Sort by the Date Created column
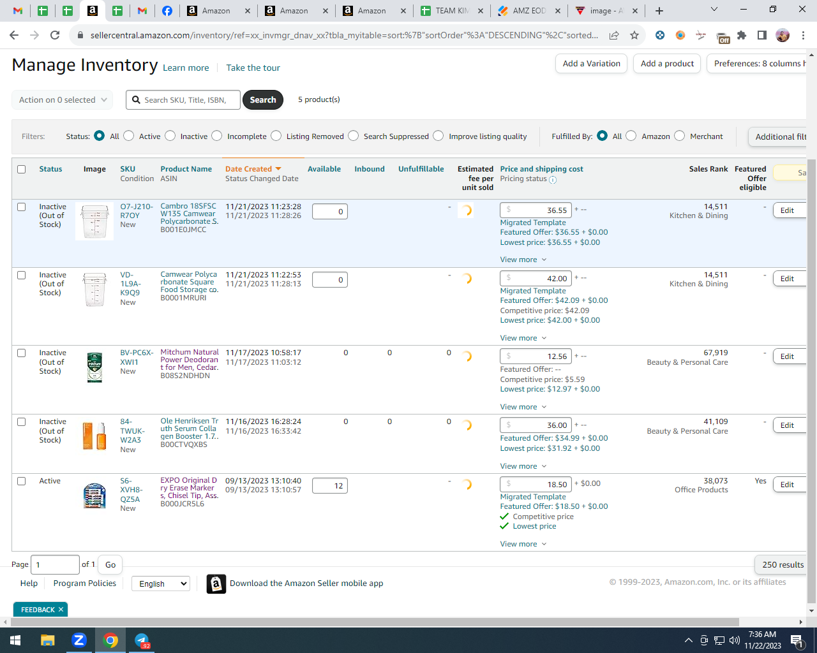Viewport: 817px width, 653px height. [253, 169]
